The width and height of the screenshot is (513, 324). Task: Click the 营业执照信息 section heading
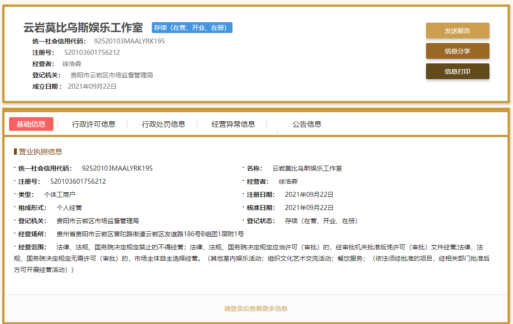coord(40,152)
